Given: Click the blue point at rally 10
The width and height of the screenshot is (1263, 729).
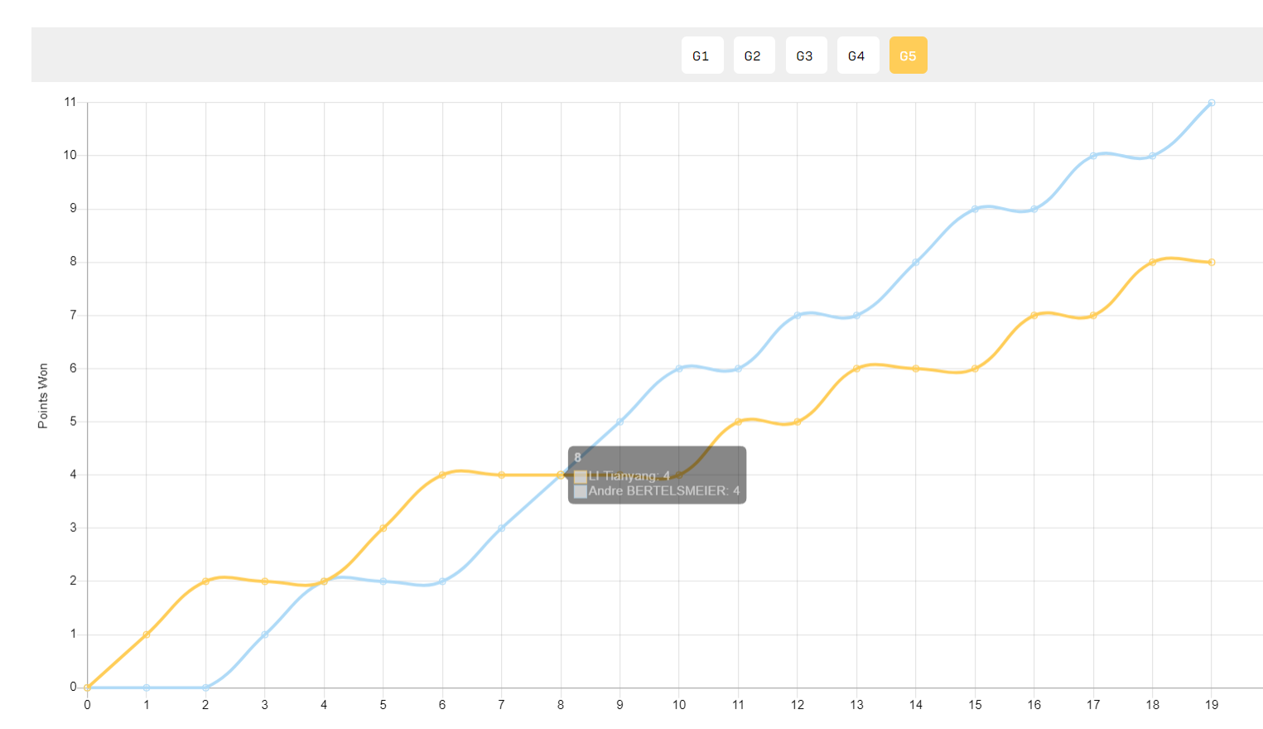Looking at the screenshot, I should coord(679,369).
